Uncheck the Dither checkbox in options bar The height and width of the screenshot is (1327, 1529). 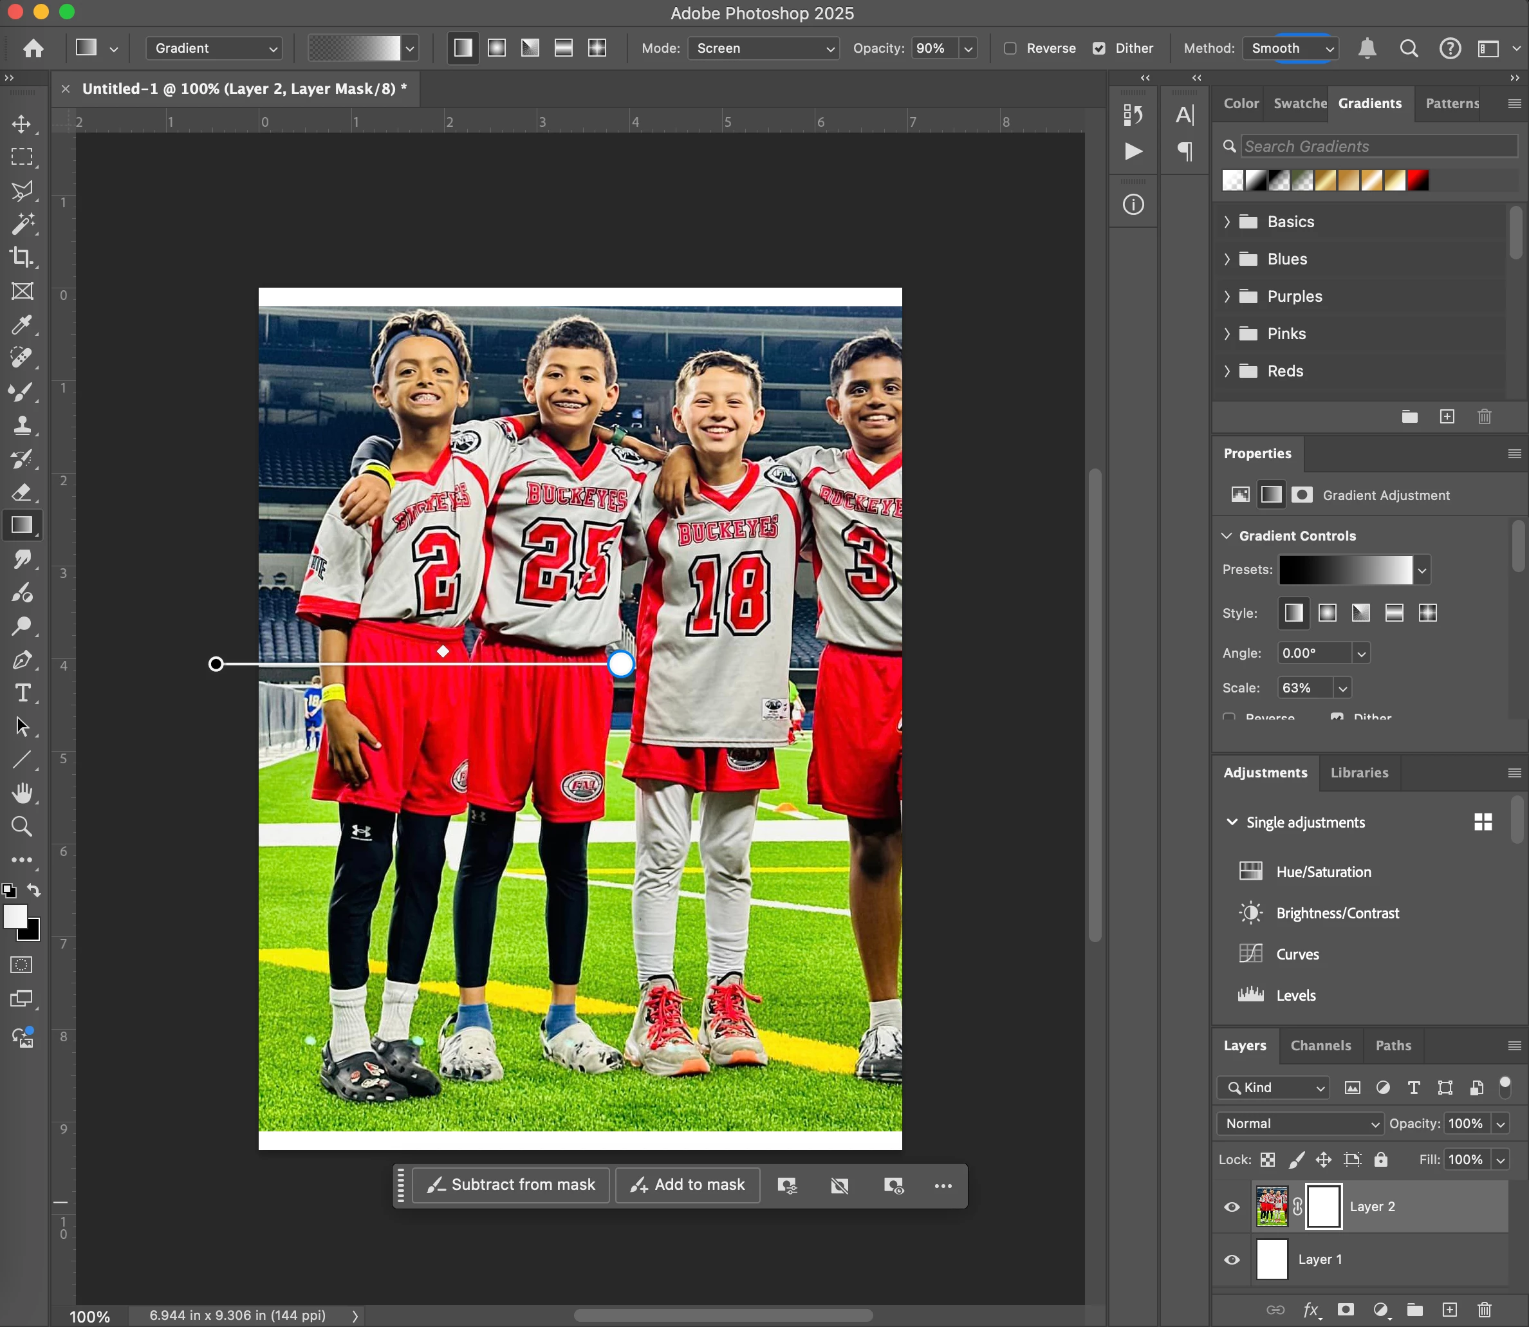pos(1098,48)
